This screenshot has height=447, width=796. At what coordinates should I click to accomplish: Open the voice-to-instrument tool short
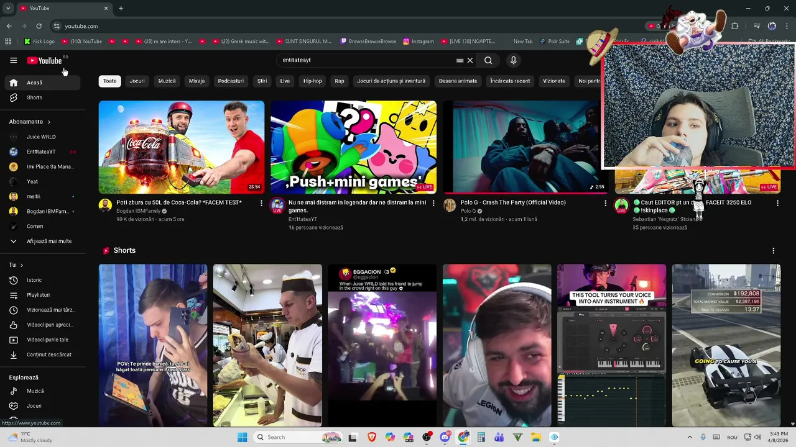[x=611, y=345]
